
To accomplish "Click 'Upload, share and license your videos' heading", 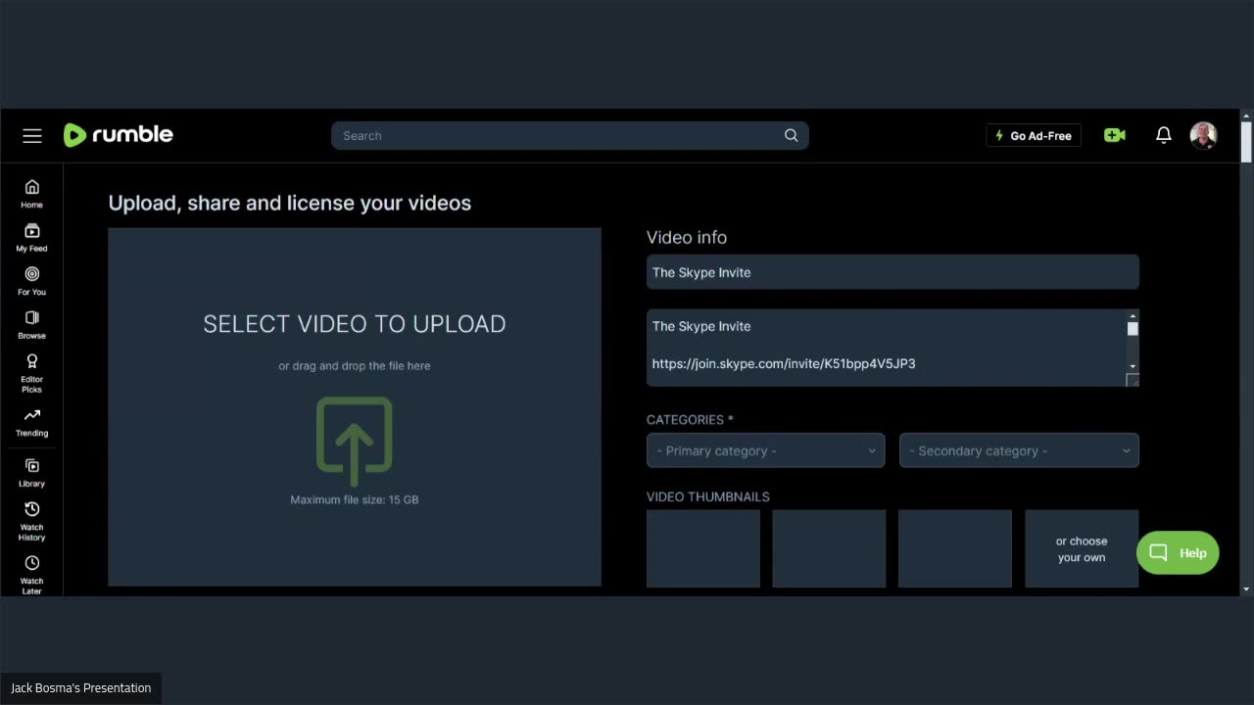I will pos(290,203).
